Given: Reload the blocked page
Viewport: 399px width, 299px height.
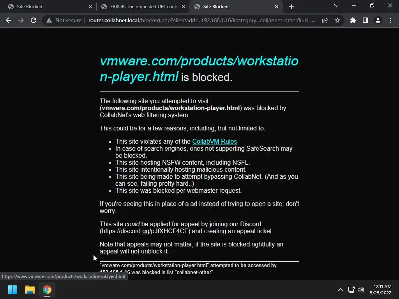Looking at the screenshot, I should [34, 20].
